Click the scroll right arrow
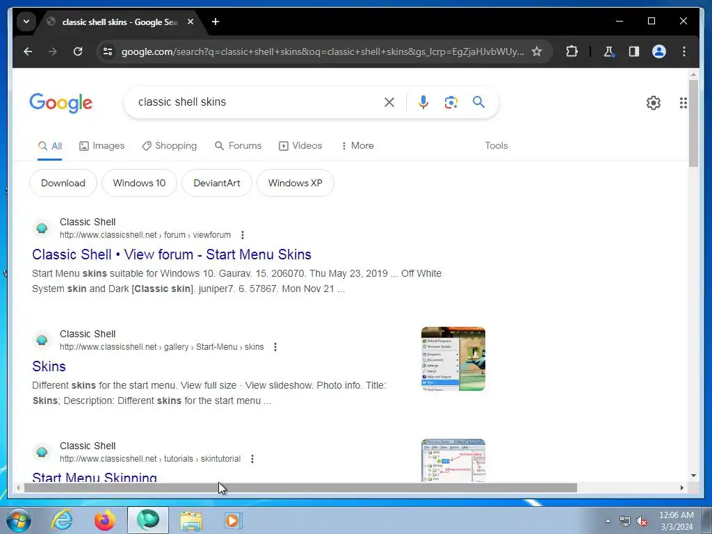 (681, 488)
